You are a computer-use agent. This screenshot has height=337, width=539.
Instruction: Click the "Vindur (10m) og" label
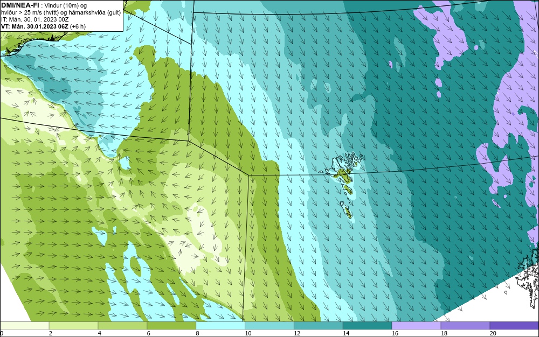(x=66, y=5)
